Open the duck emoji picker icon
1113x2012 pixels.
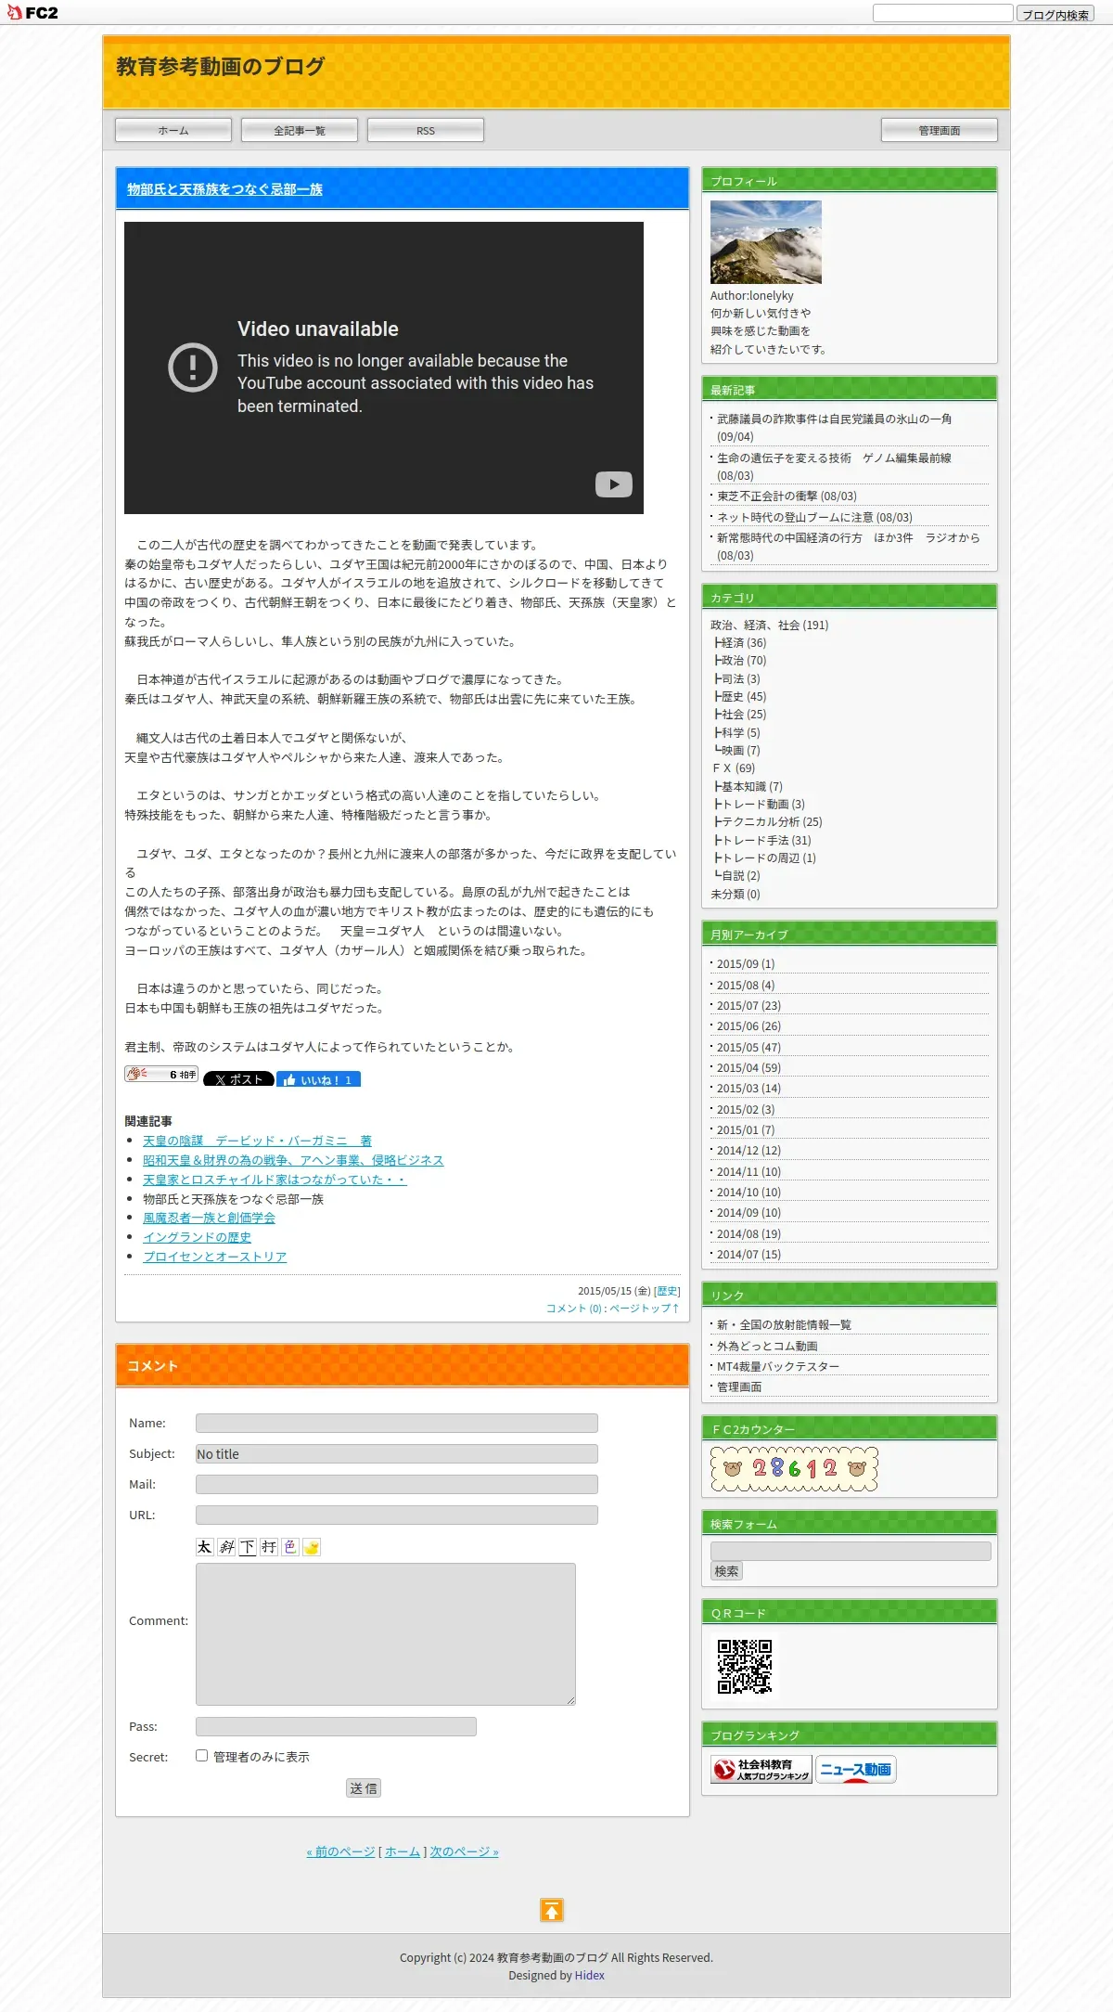312,1546
